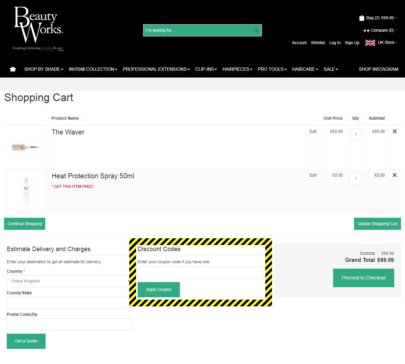Image resolution: width=405 pixels, height=364 pixels.
Task: Click the search magnifier icon
Action: pos(256,30)
